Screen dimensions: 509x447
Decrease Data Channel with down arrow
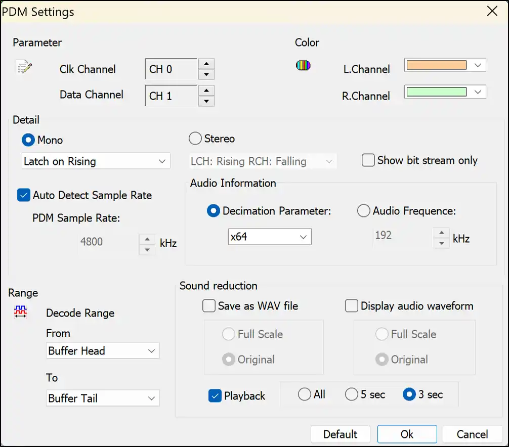pyautogui.click(x=206, y=101)
